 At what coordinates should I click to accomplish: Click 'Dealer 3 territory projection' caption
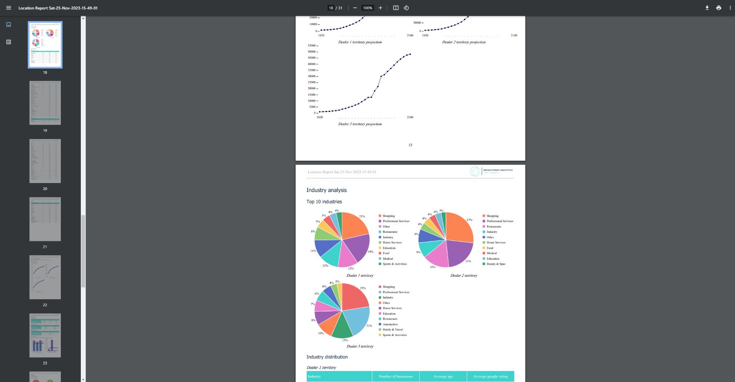[360, 124]
